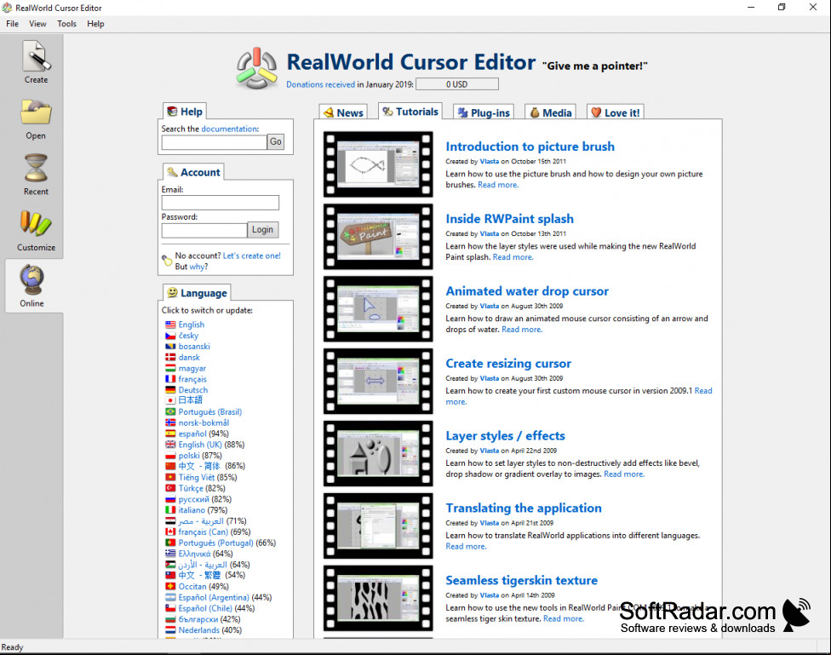Switch to the News tab

[x=343, y=112]
